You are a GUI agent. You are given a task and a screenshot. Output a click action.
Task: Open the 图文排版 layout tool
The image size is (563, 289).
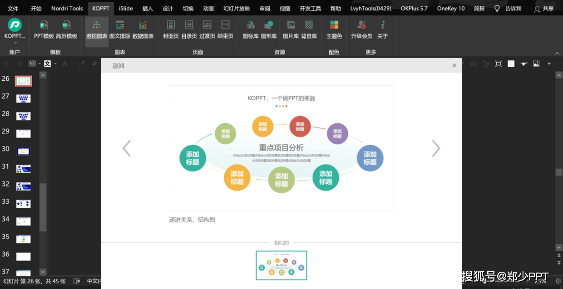point(120,30)
